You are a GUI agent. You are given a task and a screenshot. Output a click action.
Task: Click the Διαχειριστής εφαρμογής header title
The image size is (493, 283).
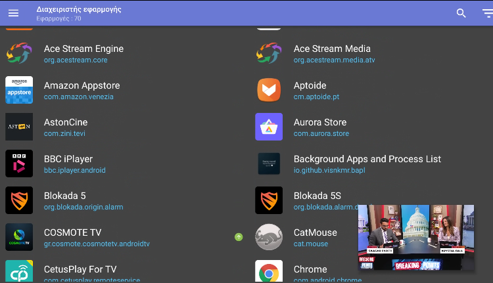pyautogui.click(x=79, y=9)
